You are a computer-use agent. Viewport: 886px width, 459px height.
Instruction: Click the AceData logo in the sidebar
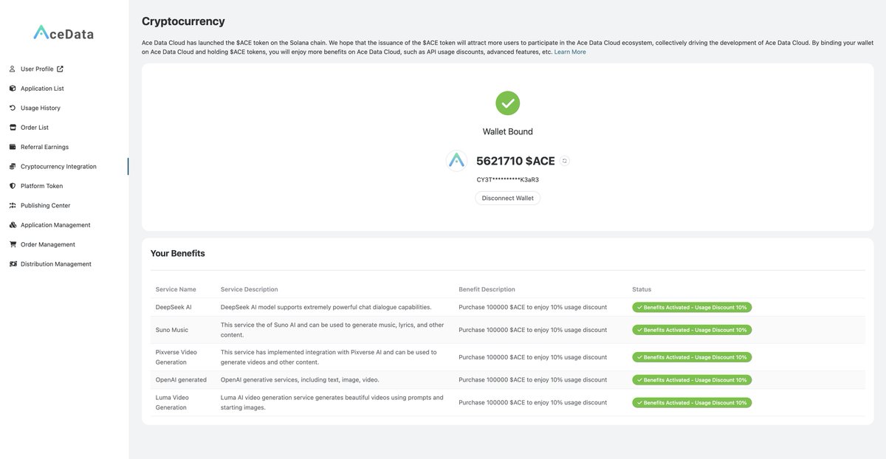(x=63, y=33)
